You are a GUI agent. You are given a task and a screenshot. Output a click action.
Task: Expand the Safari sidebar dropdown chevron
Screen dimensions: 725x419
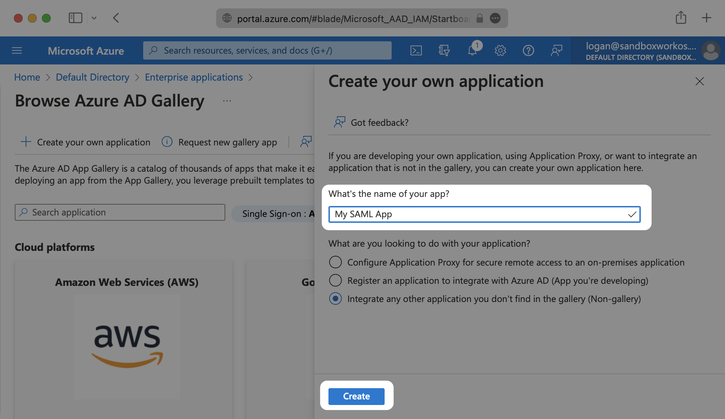tap(94, 18)
